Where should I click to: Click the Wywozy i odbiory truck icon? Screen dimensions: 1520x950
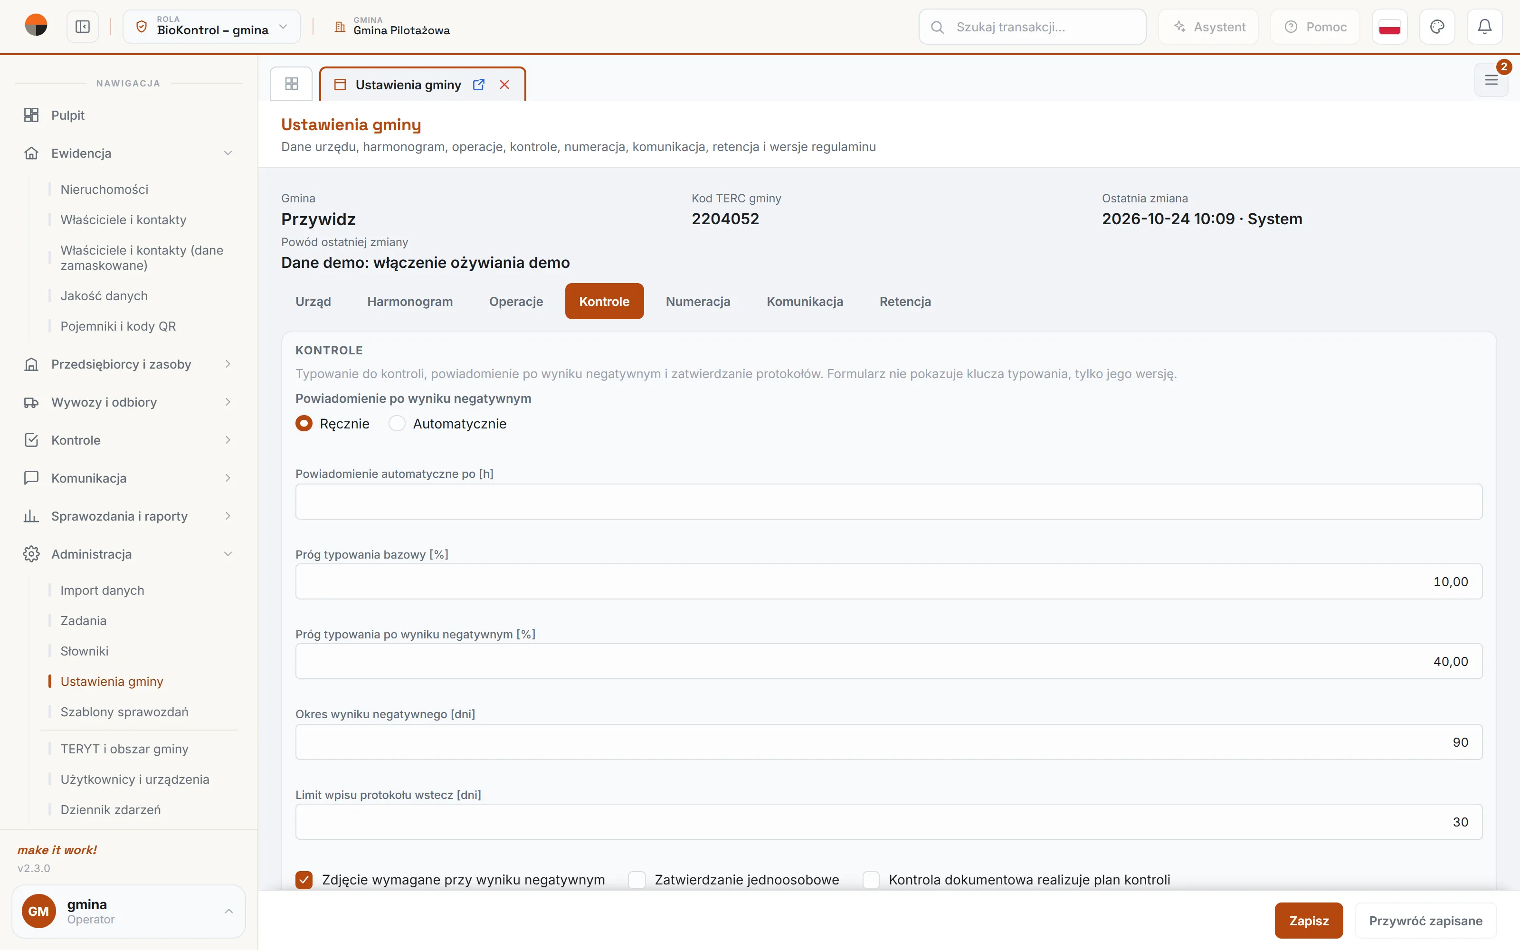coord(31,402)
